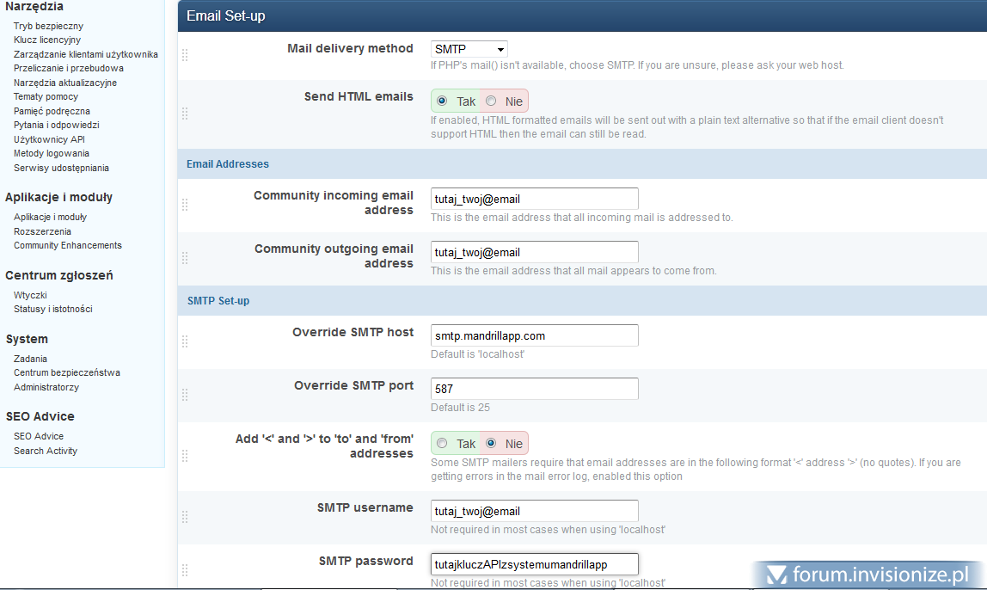Focus the Override SMTP port field
This screenshot has width=987, height=590.
point(534,389)
